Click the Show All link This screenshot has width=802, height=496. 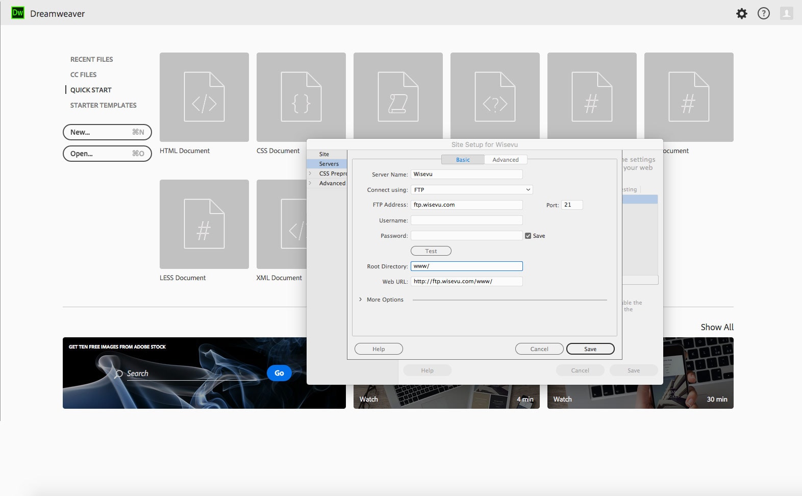[x=717, y=327]
